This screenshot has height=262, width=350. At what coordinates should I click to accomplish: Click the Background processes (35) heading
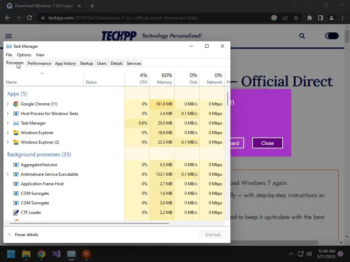point(39,155)
